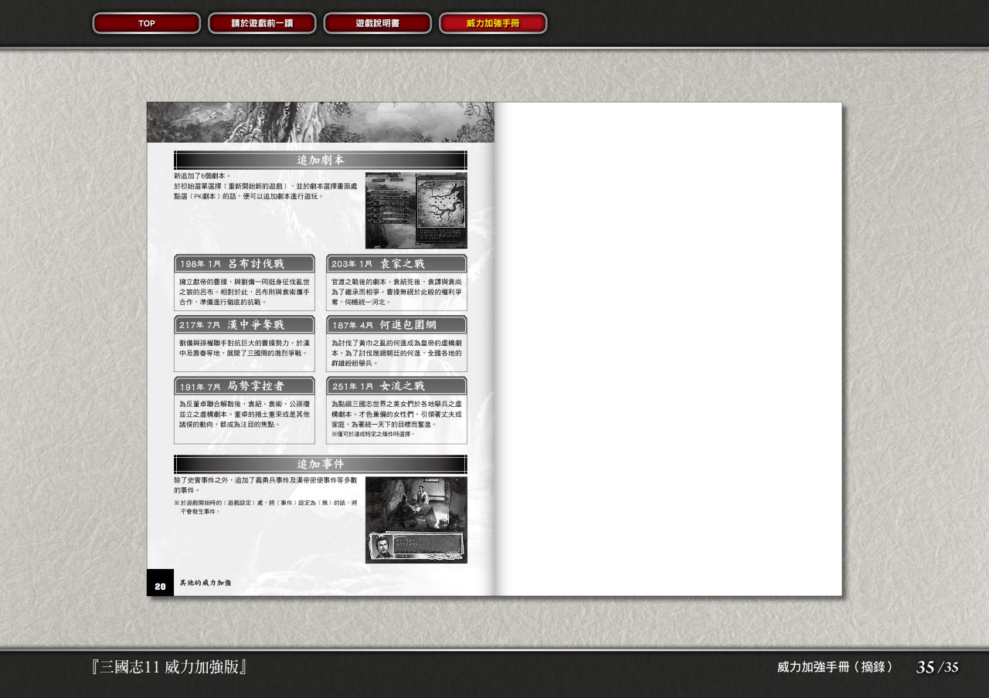989x698 pixels.
Task: Switch to the 遊戲說明書 tab
Action: pos(377,23)
